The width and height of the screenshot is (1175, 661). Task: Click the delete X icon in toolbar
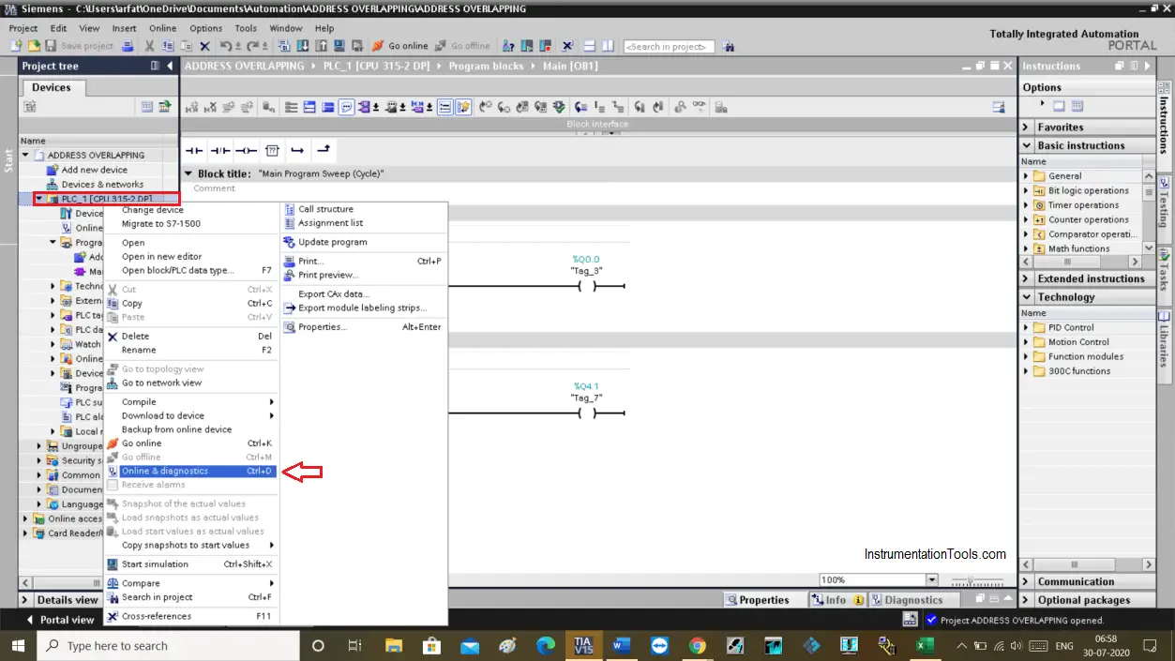(204, 46)
